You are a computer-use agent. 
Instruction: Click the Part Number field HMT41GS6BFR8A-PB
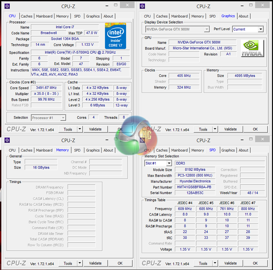(x=194, y=187)
